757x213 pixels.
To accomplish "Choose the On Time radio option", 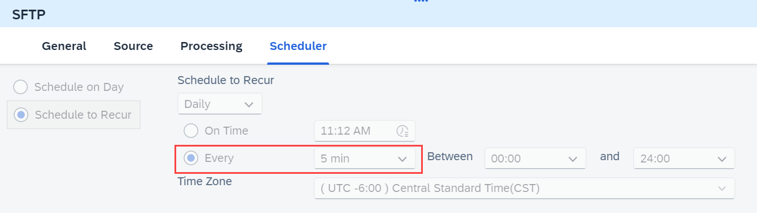I will 192,131.
